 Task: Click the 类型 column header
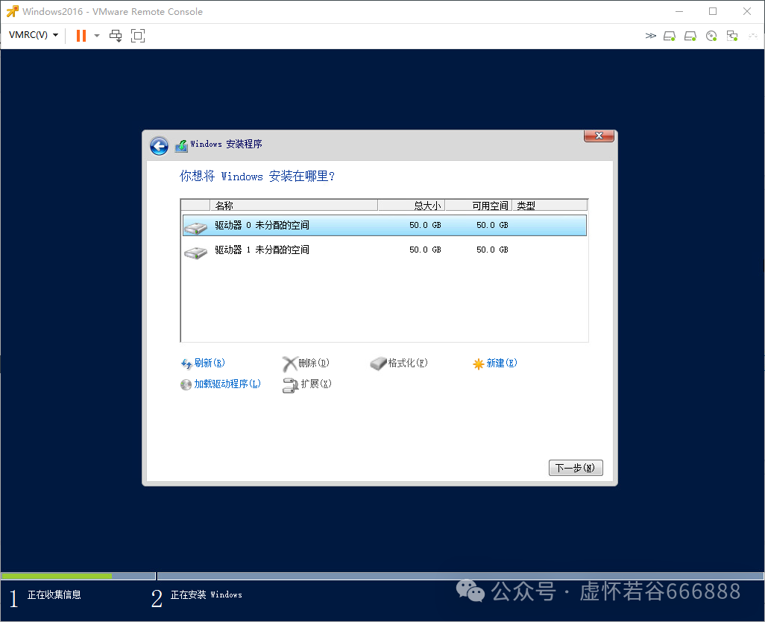(x=550, y=205)
